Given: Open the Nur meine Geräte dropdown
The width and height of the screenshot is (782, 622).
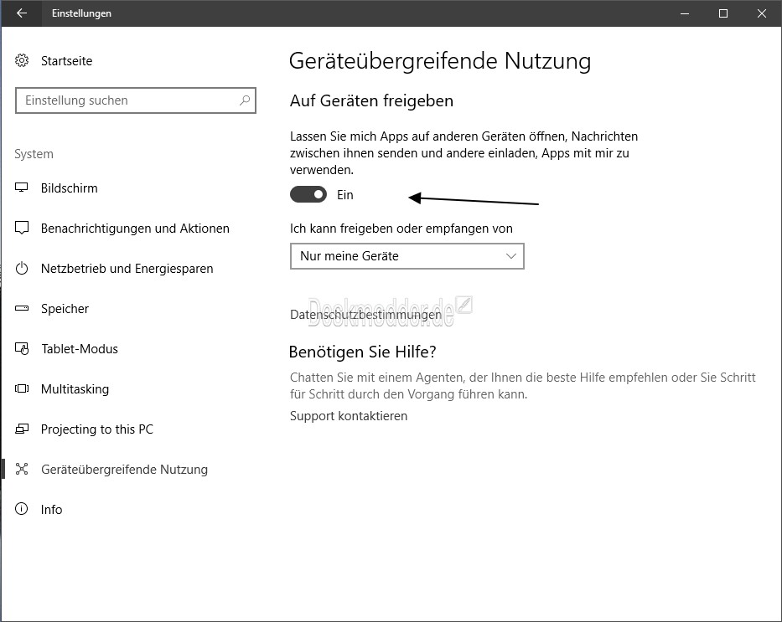Looking at the screenshot, I should tap(407, 256).
